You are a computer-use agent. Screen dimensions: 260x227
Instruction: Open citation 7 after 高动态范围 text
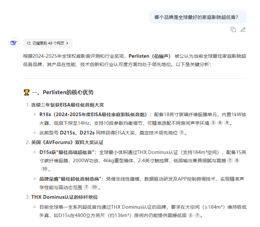(x=86, y=187)
